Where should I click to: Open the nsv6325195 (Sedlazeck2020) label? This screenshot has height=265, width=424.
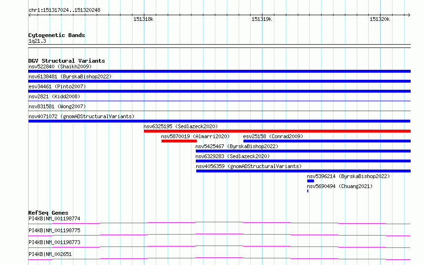[x=181, y=126]
